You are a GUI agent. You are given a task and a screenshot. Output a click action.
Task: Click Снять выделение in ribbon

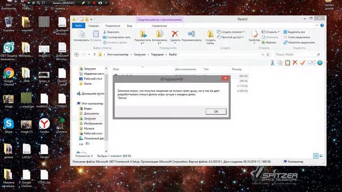(297, 37)
